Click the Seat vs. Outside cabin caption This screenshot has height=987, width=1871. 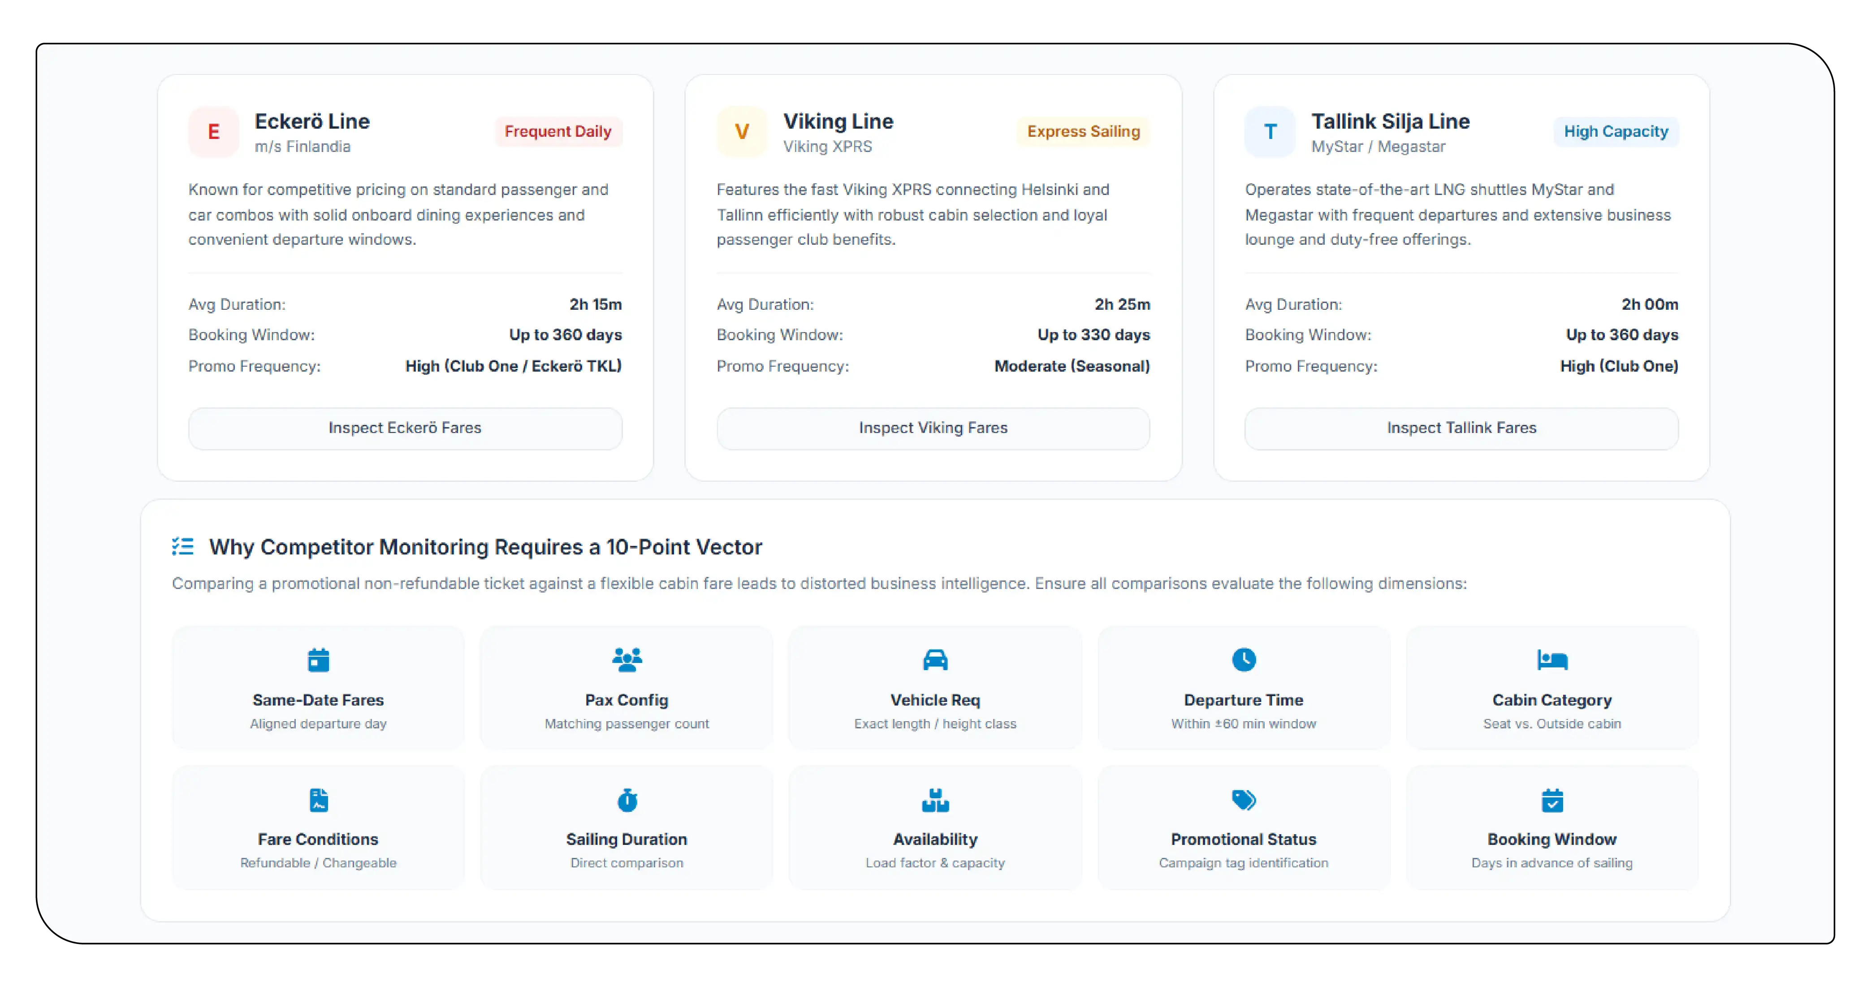1552,723
